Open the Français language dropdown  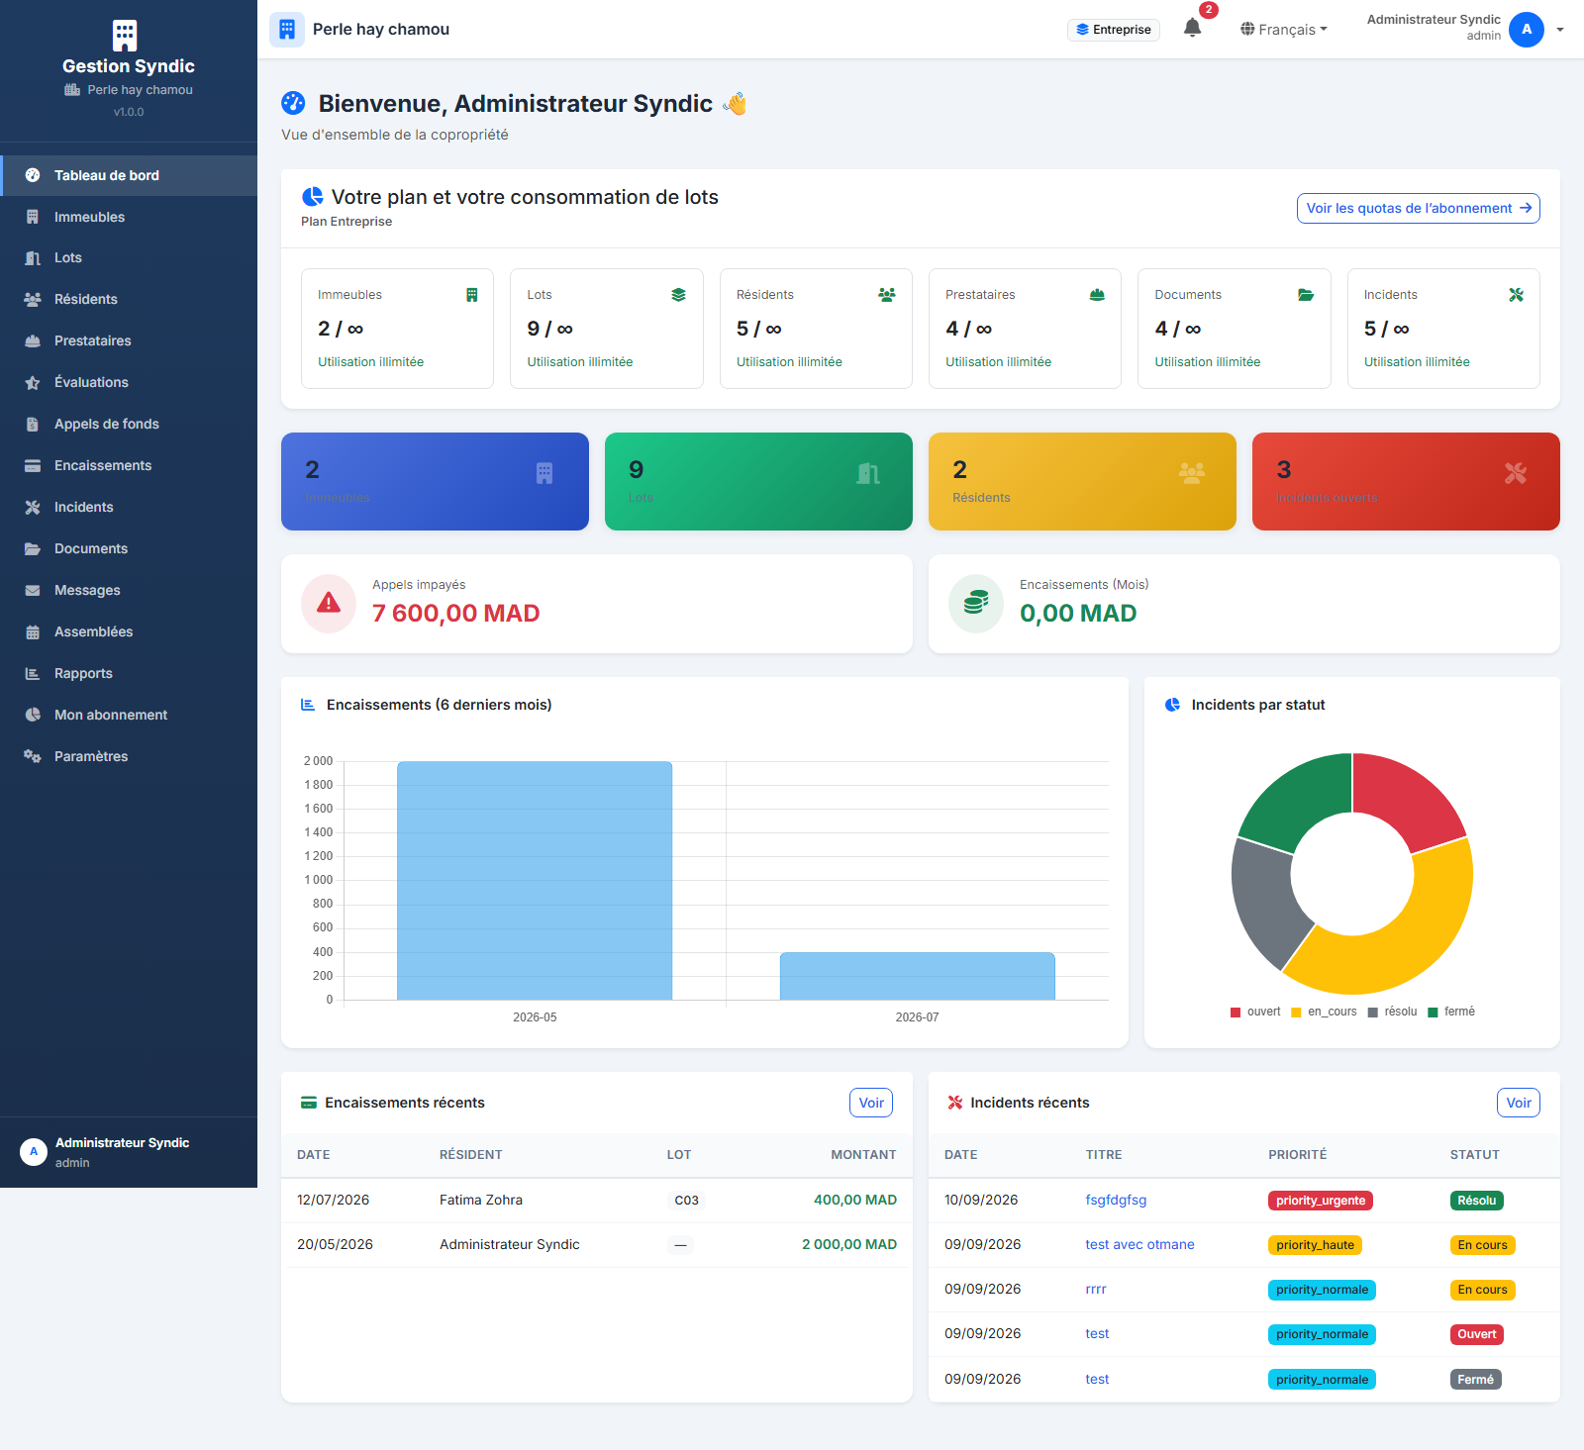pos(1284,30)
